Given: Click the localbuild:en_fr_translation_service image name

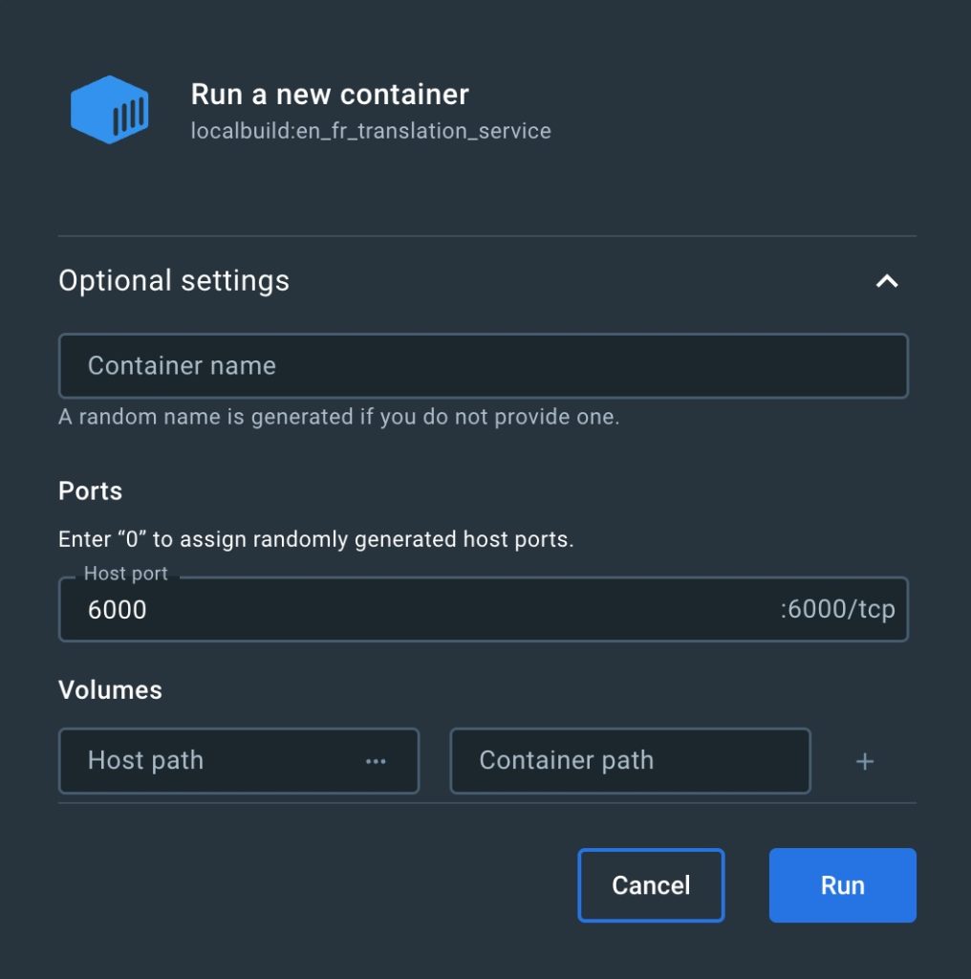Looking at the screenshot, I should point(371,131).
